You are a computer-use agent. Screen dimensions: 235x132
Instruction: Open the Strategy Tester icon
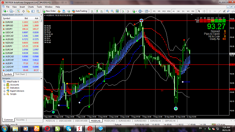point(38,11)
